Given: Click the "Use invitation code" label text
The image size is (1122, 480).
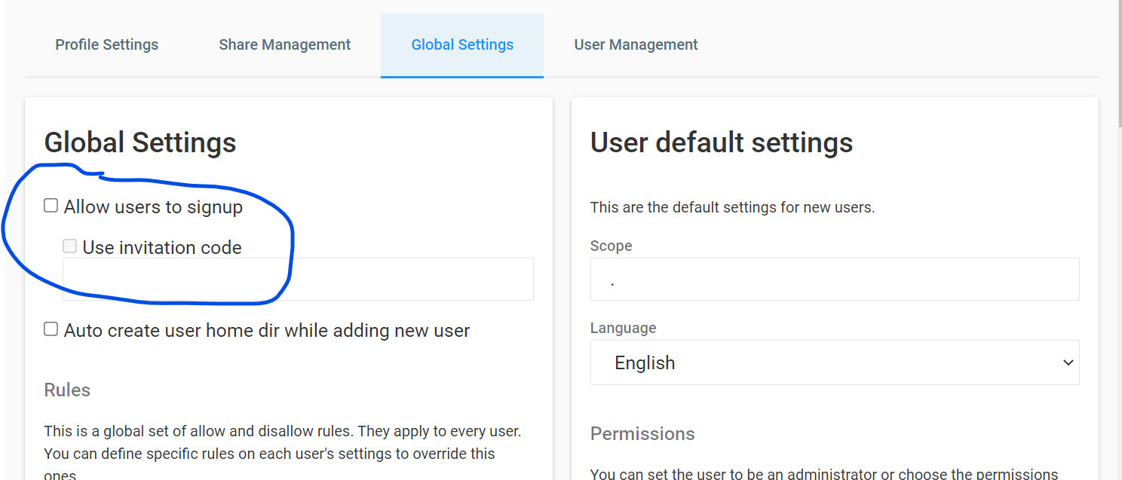Looking at the screenshot, I should pos(162,248).
